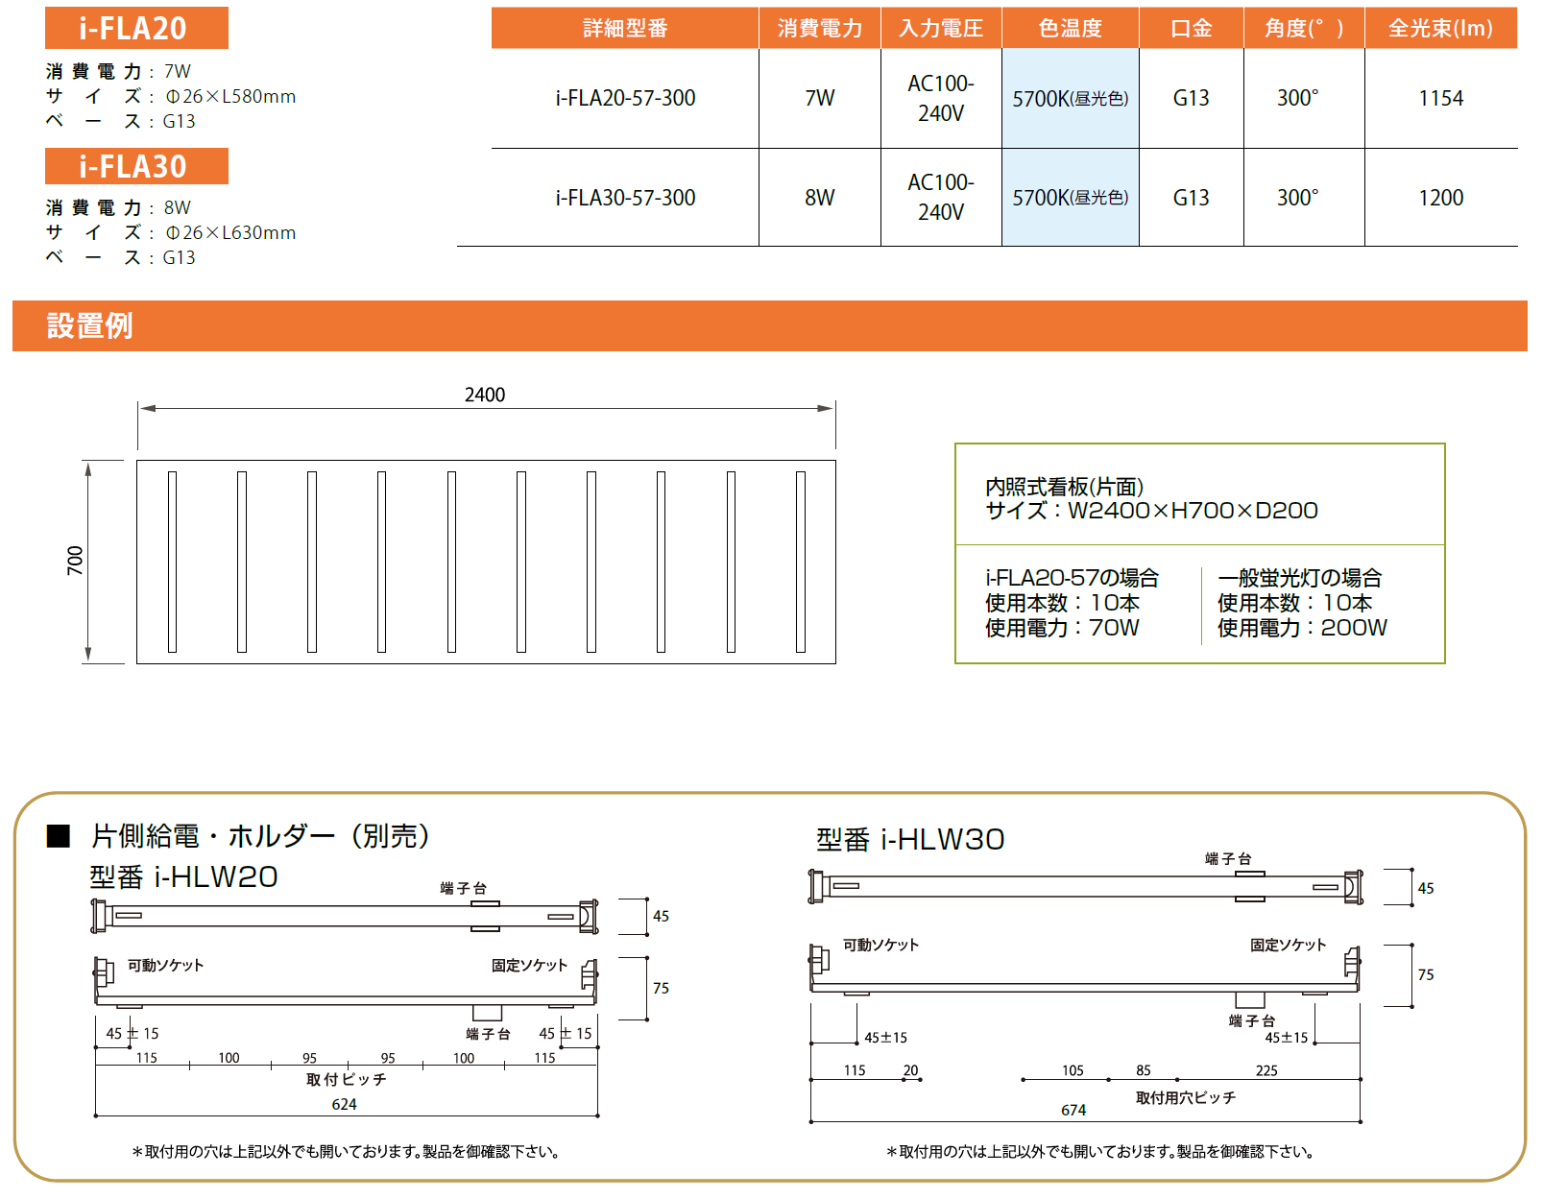The width and height of the screenshot is (1543, 1199).
Task: Click the サイズ：W2400×H700×D200 line
Action: (x=1151, y=511)
